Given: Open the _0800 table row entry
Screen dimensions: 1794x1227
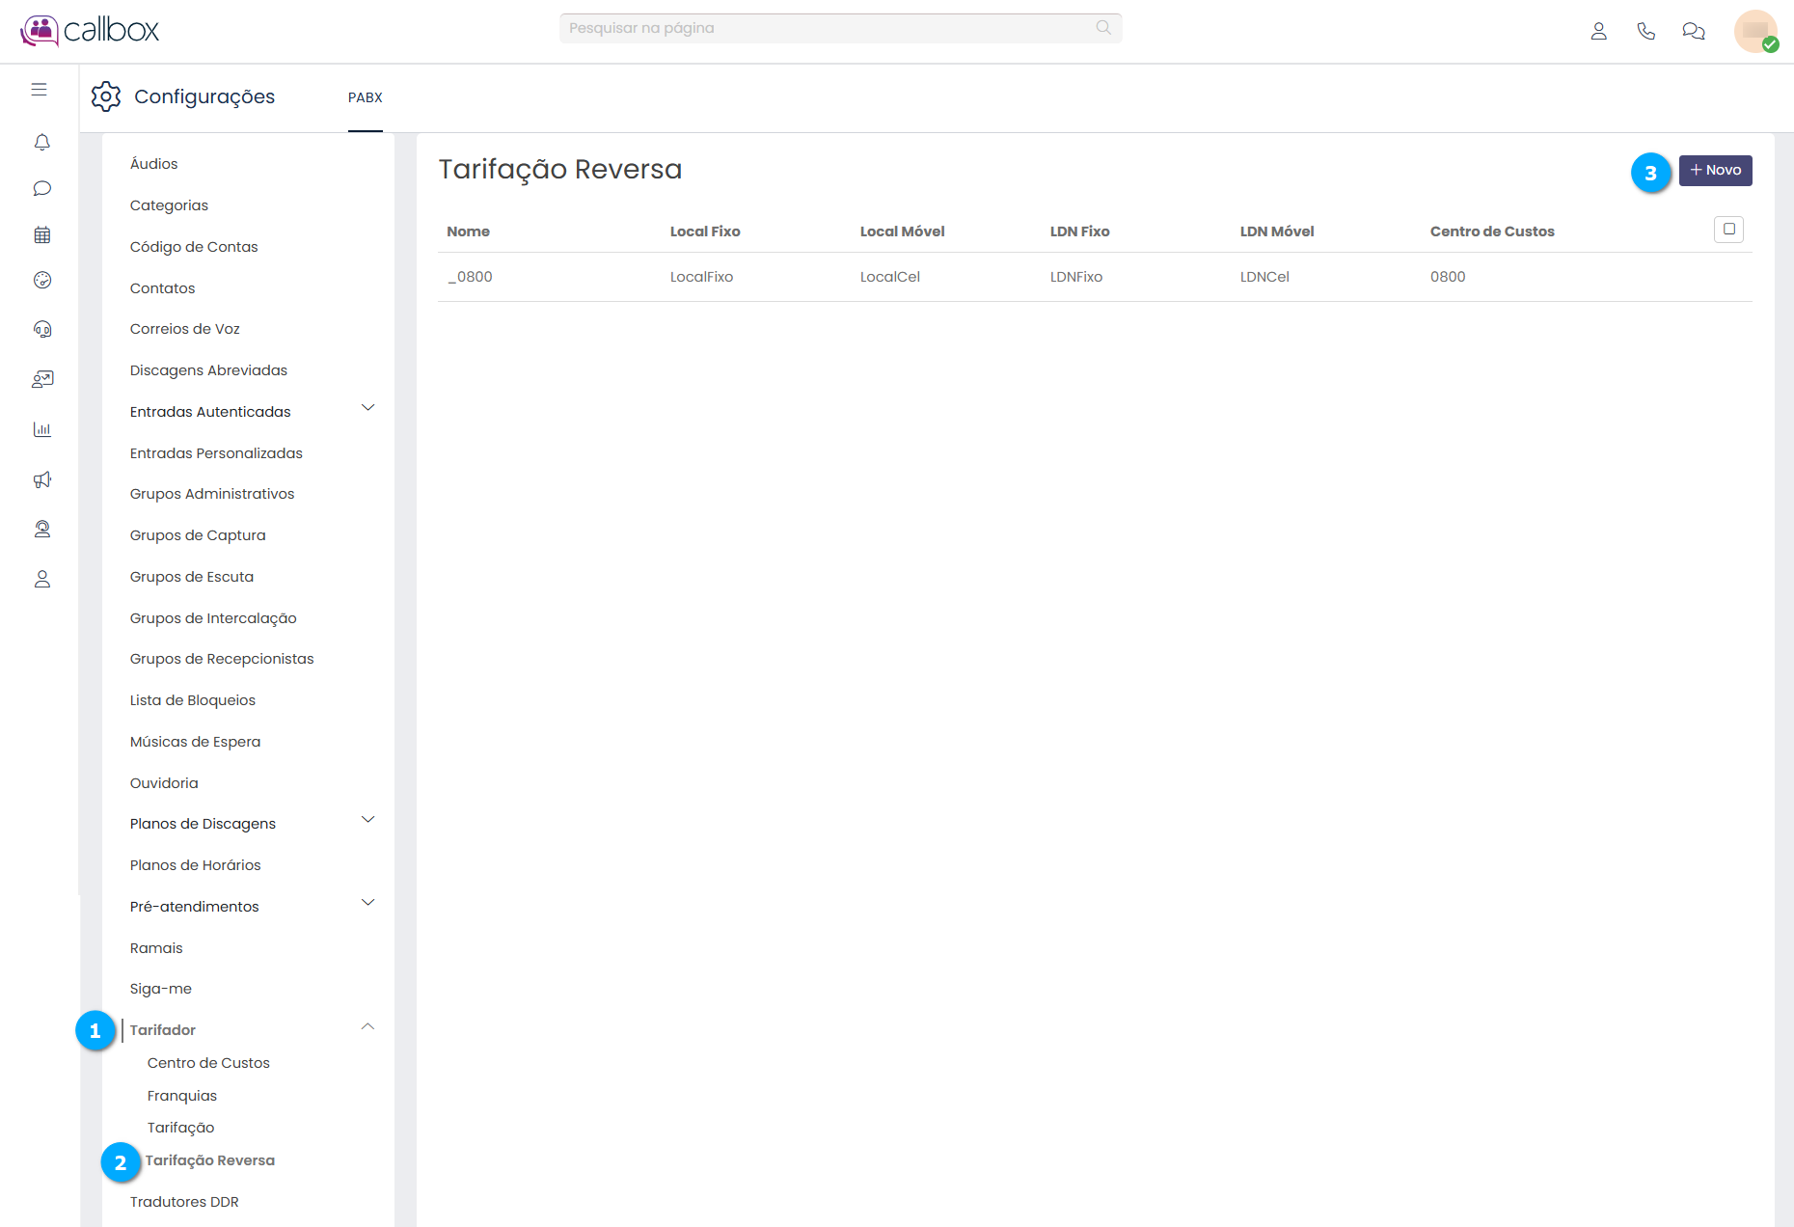Looking at the screenshot, I should click(471, 277).
